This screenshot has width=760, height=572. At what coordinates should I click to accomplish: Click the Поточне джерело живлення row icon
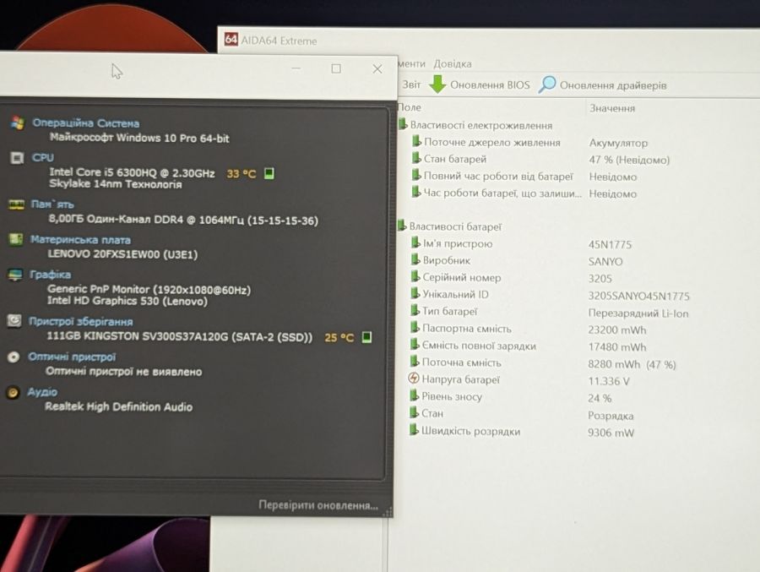tap(416, 141)
